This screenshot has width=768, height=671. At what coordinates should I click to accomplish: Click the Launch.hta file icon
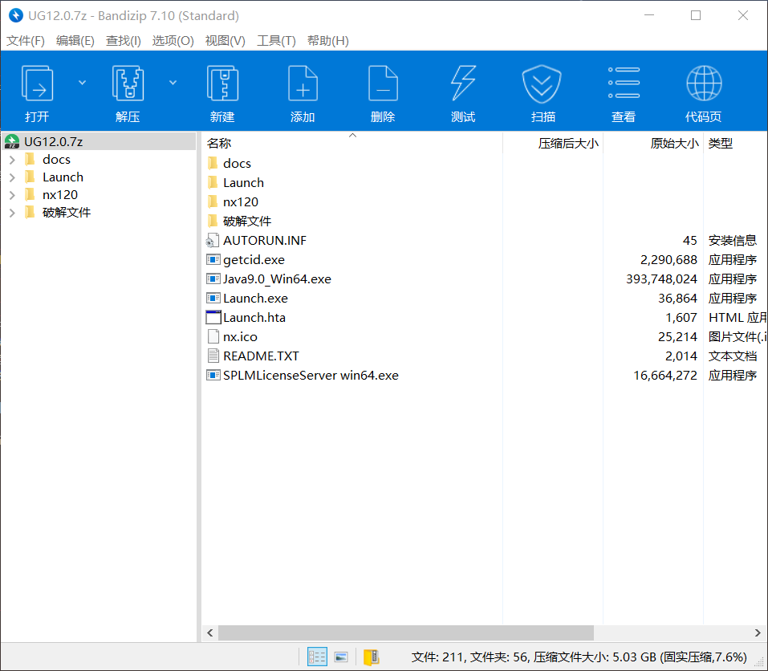(213, 317)
